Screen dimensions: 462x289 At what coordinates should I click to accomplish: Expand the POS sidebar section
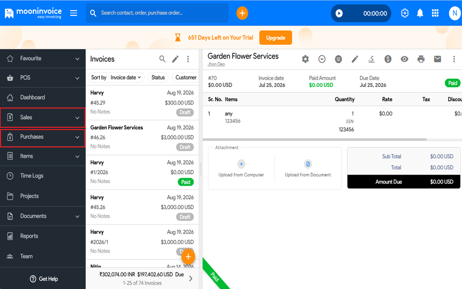tap(43, 78)
